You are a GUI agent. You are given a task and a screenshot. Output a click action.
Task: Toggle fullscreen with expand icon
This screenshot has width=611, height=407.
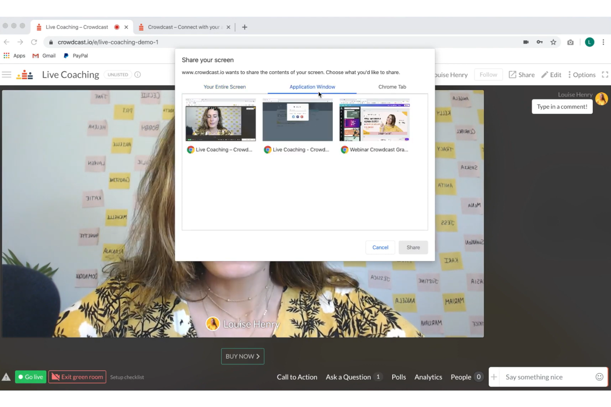coord(605,75)
